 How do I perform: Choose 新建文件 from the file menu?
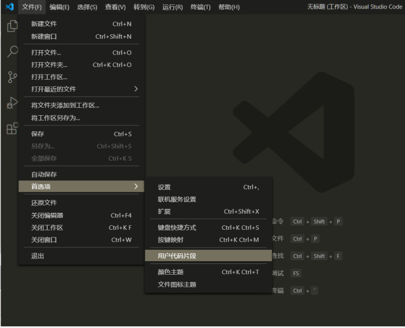click(81, 24)
